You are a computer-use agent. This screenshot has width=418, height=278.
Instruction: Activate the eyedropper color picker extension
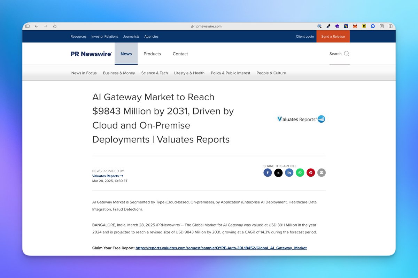click(x=328, y=26)
